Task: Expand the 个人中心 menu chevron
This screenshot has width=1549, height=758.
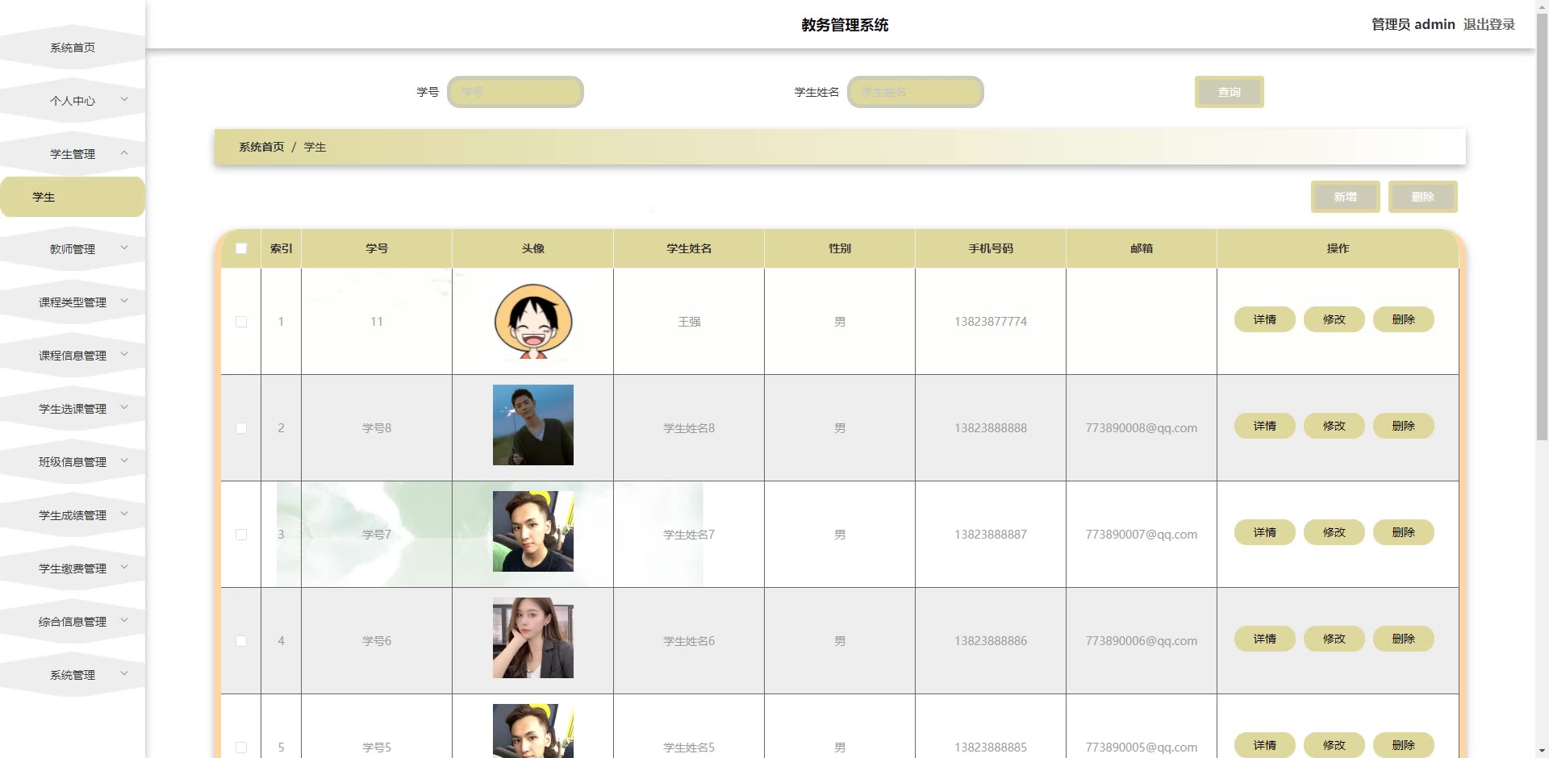Action: (124, 100)
